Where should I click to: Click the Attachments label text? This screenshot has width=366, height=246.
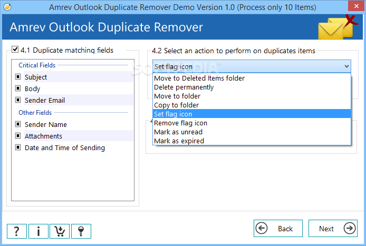tap(43, 136)
